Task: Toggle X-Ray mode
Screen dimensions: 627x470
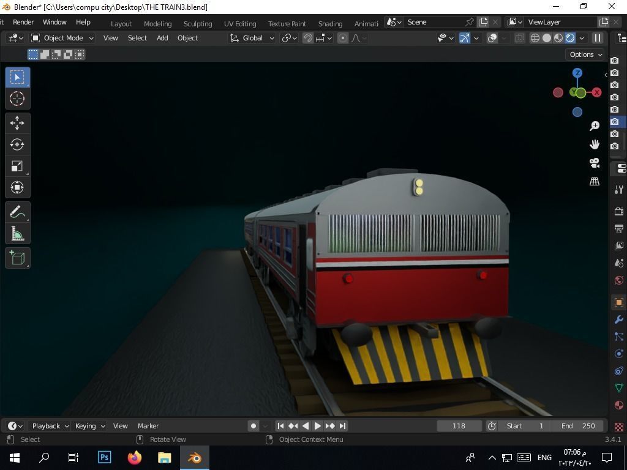Action: pos(519,38)
